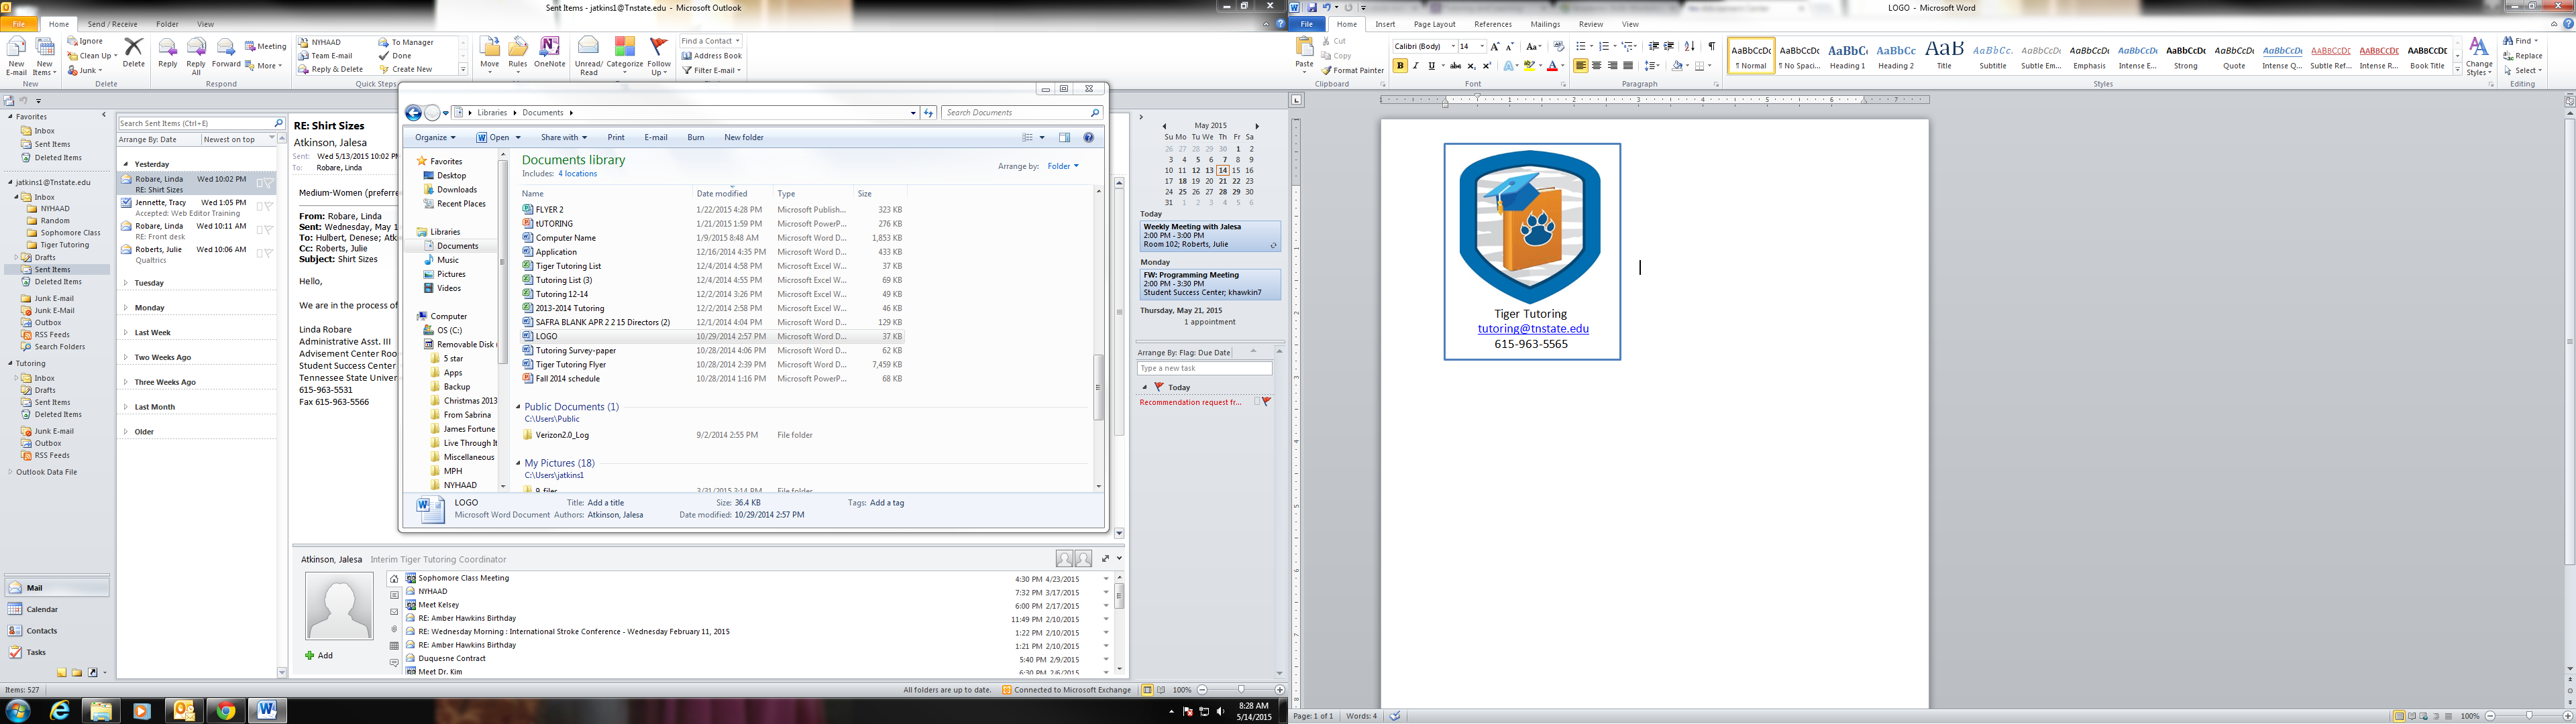The image size is (2576, 724).
Task: Open the Organize dropdown in Explorer
Action: click(435, 138)
